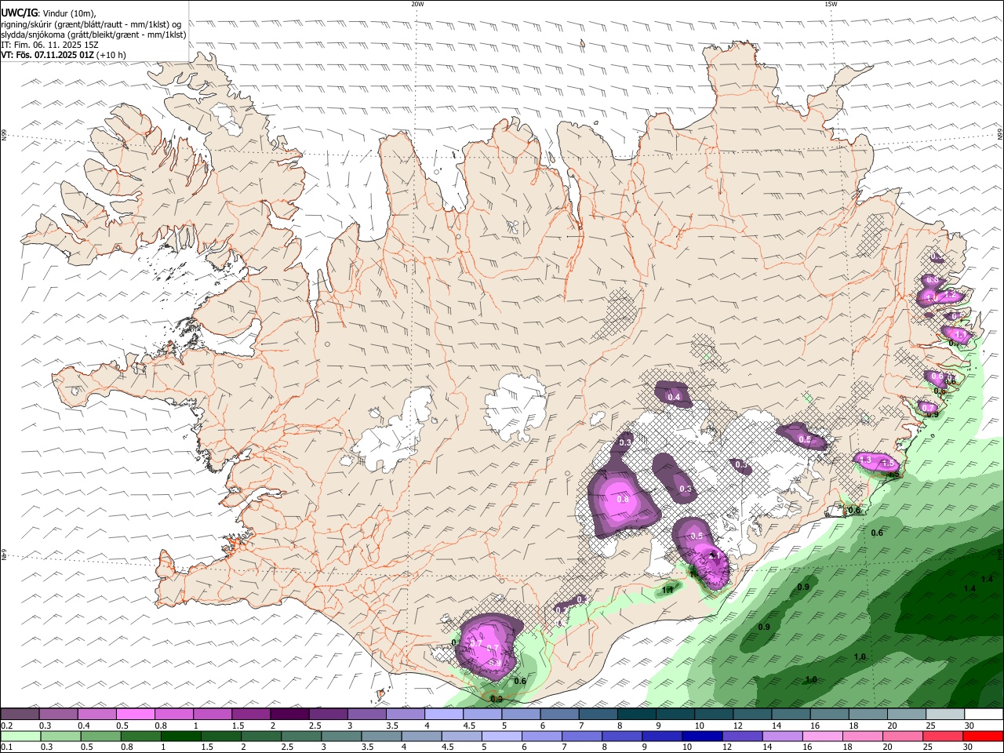
Task: Pick the rain scale swatch starting at 7
Action: click(x=581, y=737)
